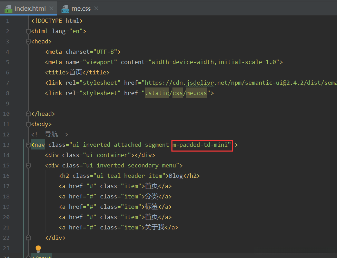Click the .static/css/me.css href path

pyautogui.click(x=176, y=93)
